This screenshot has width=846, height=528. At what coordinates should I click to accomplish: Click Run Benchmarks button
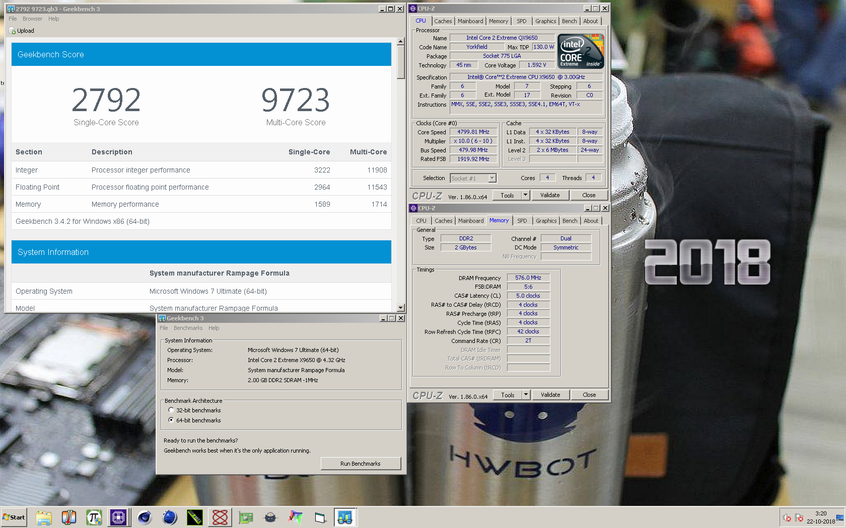pyautogui.click(x=361, y=464)
